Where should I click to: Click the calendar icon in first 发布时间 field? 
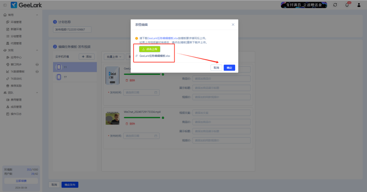click(x=156, y=92)
